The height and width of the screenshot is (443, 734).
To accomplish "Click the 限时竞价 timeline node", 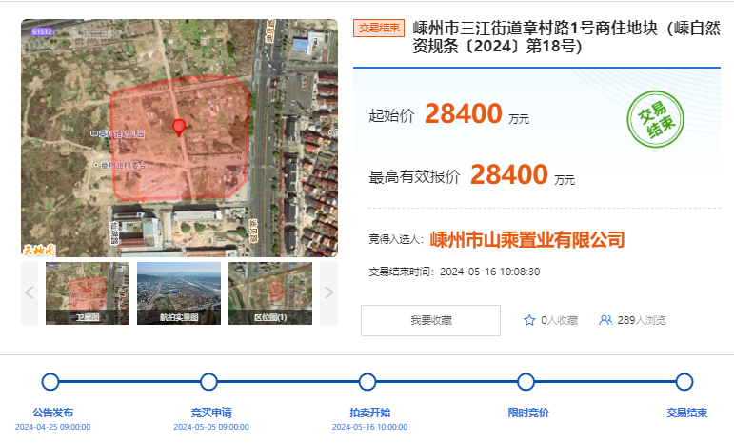I will 526,382.
